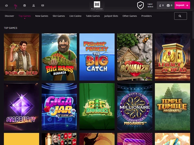The height and width of the screenshot is (145, 194).
Task: Click the Logout link
Action: coord(150,4)
